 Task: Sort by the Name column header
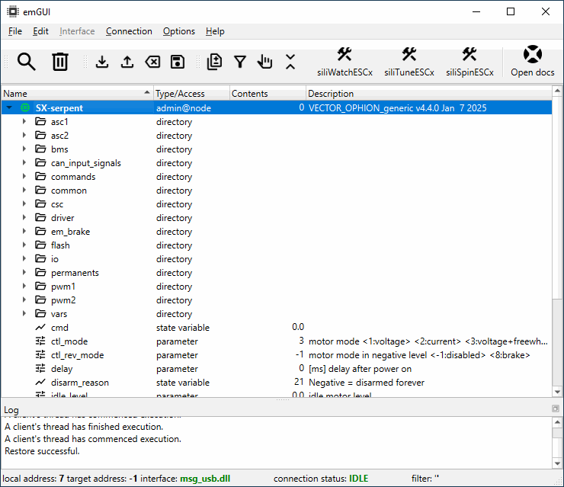77,94
